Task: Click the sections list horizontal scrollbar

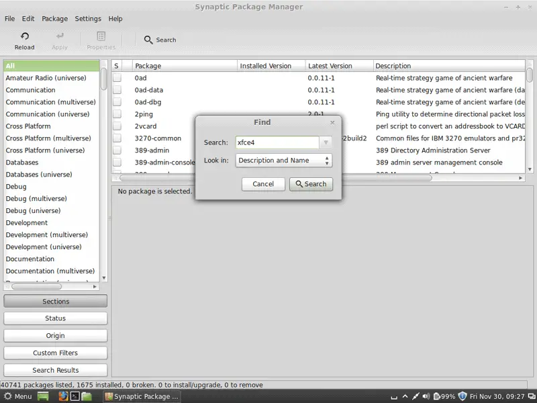Action: click(x=37, y=287)
